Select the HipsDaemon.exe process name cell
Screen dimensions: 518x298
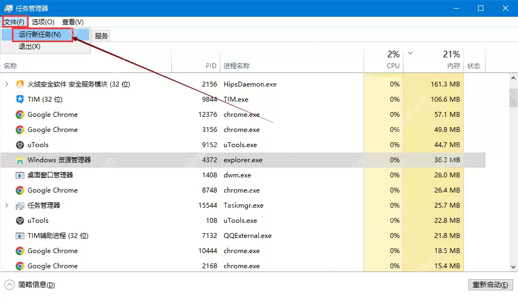(250, 84)
